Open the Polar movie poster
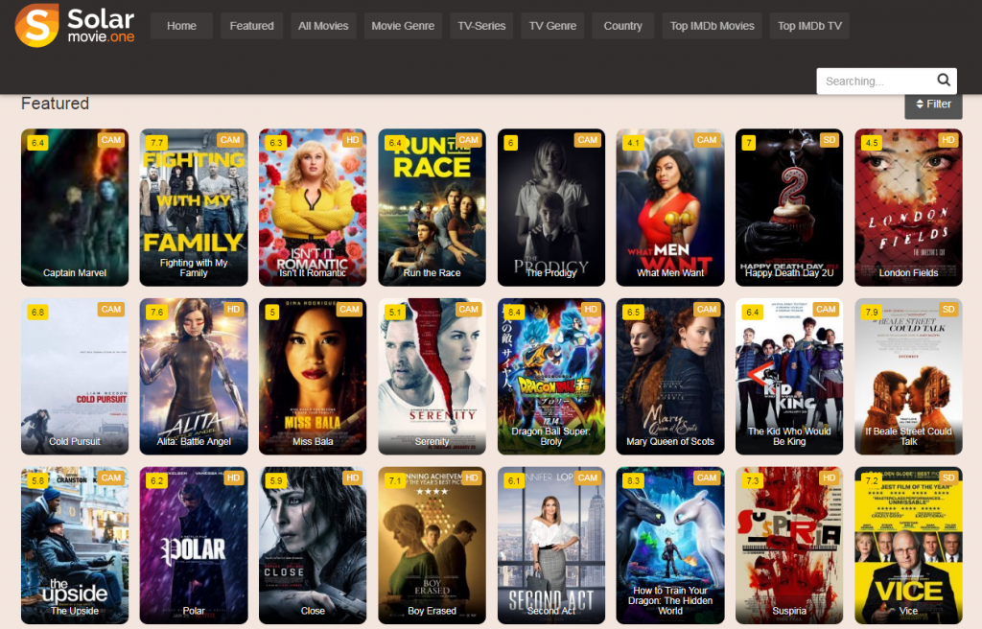The width and height of the screenshot is (982, 629). point(194,545)
